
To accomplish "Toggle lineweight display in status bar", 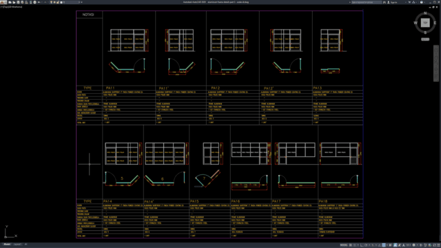I will 390,245.
